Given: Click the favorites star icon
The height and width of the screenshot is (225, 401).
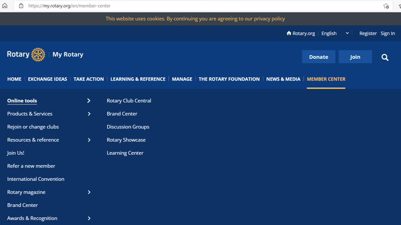Looking at the screenshot, I should pos(386,6).
